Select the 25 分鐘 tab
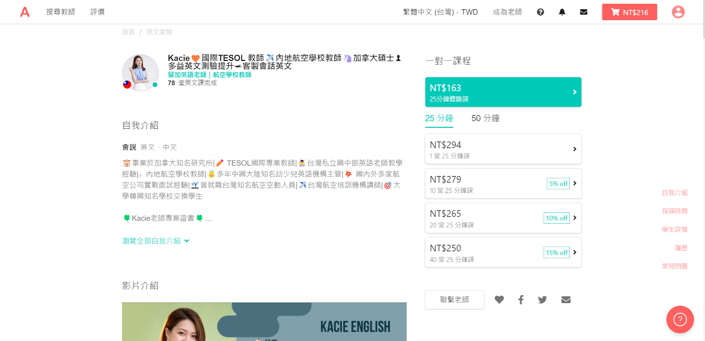705x341 pixels. tap(439, 118)
